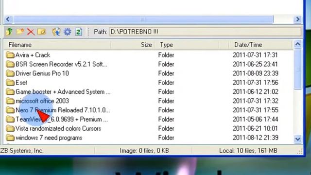The width and height of the screenshot is (311, 175).
Task: Click vertical scrollbar thumb in file list
Action: click(x=298, y=69)
